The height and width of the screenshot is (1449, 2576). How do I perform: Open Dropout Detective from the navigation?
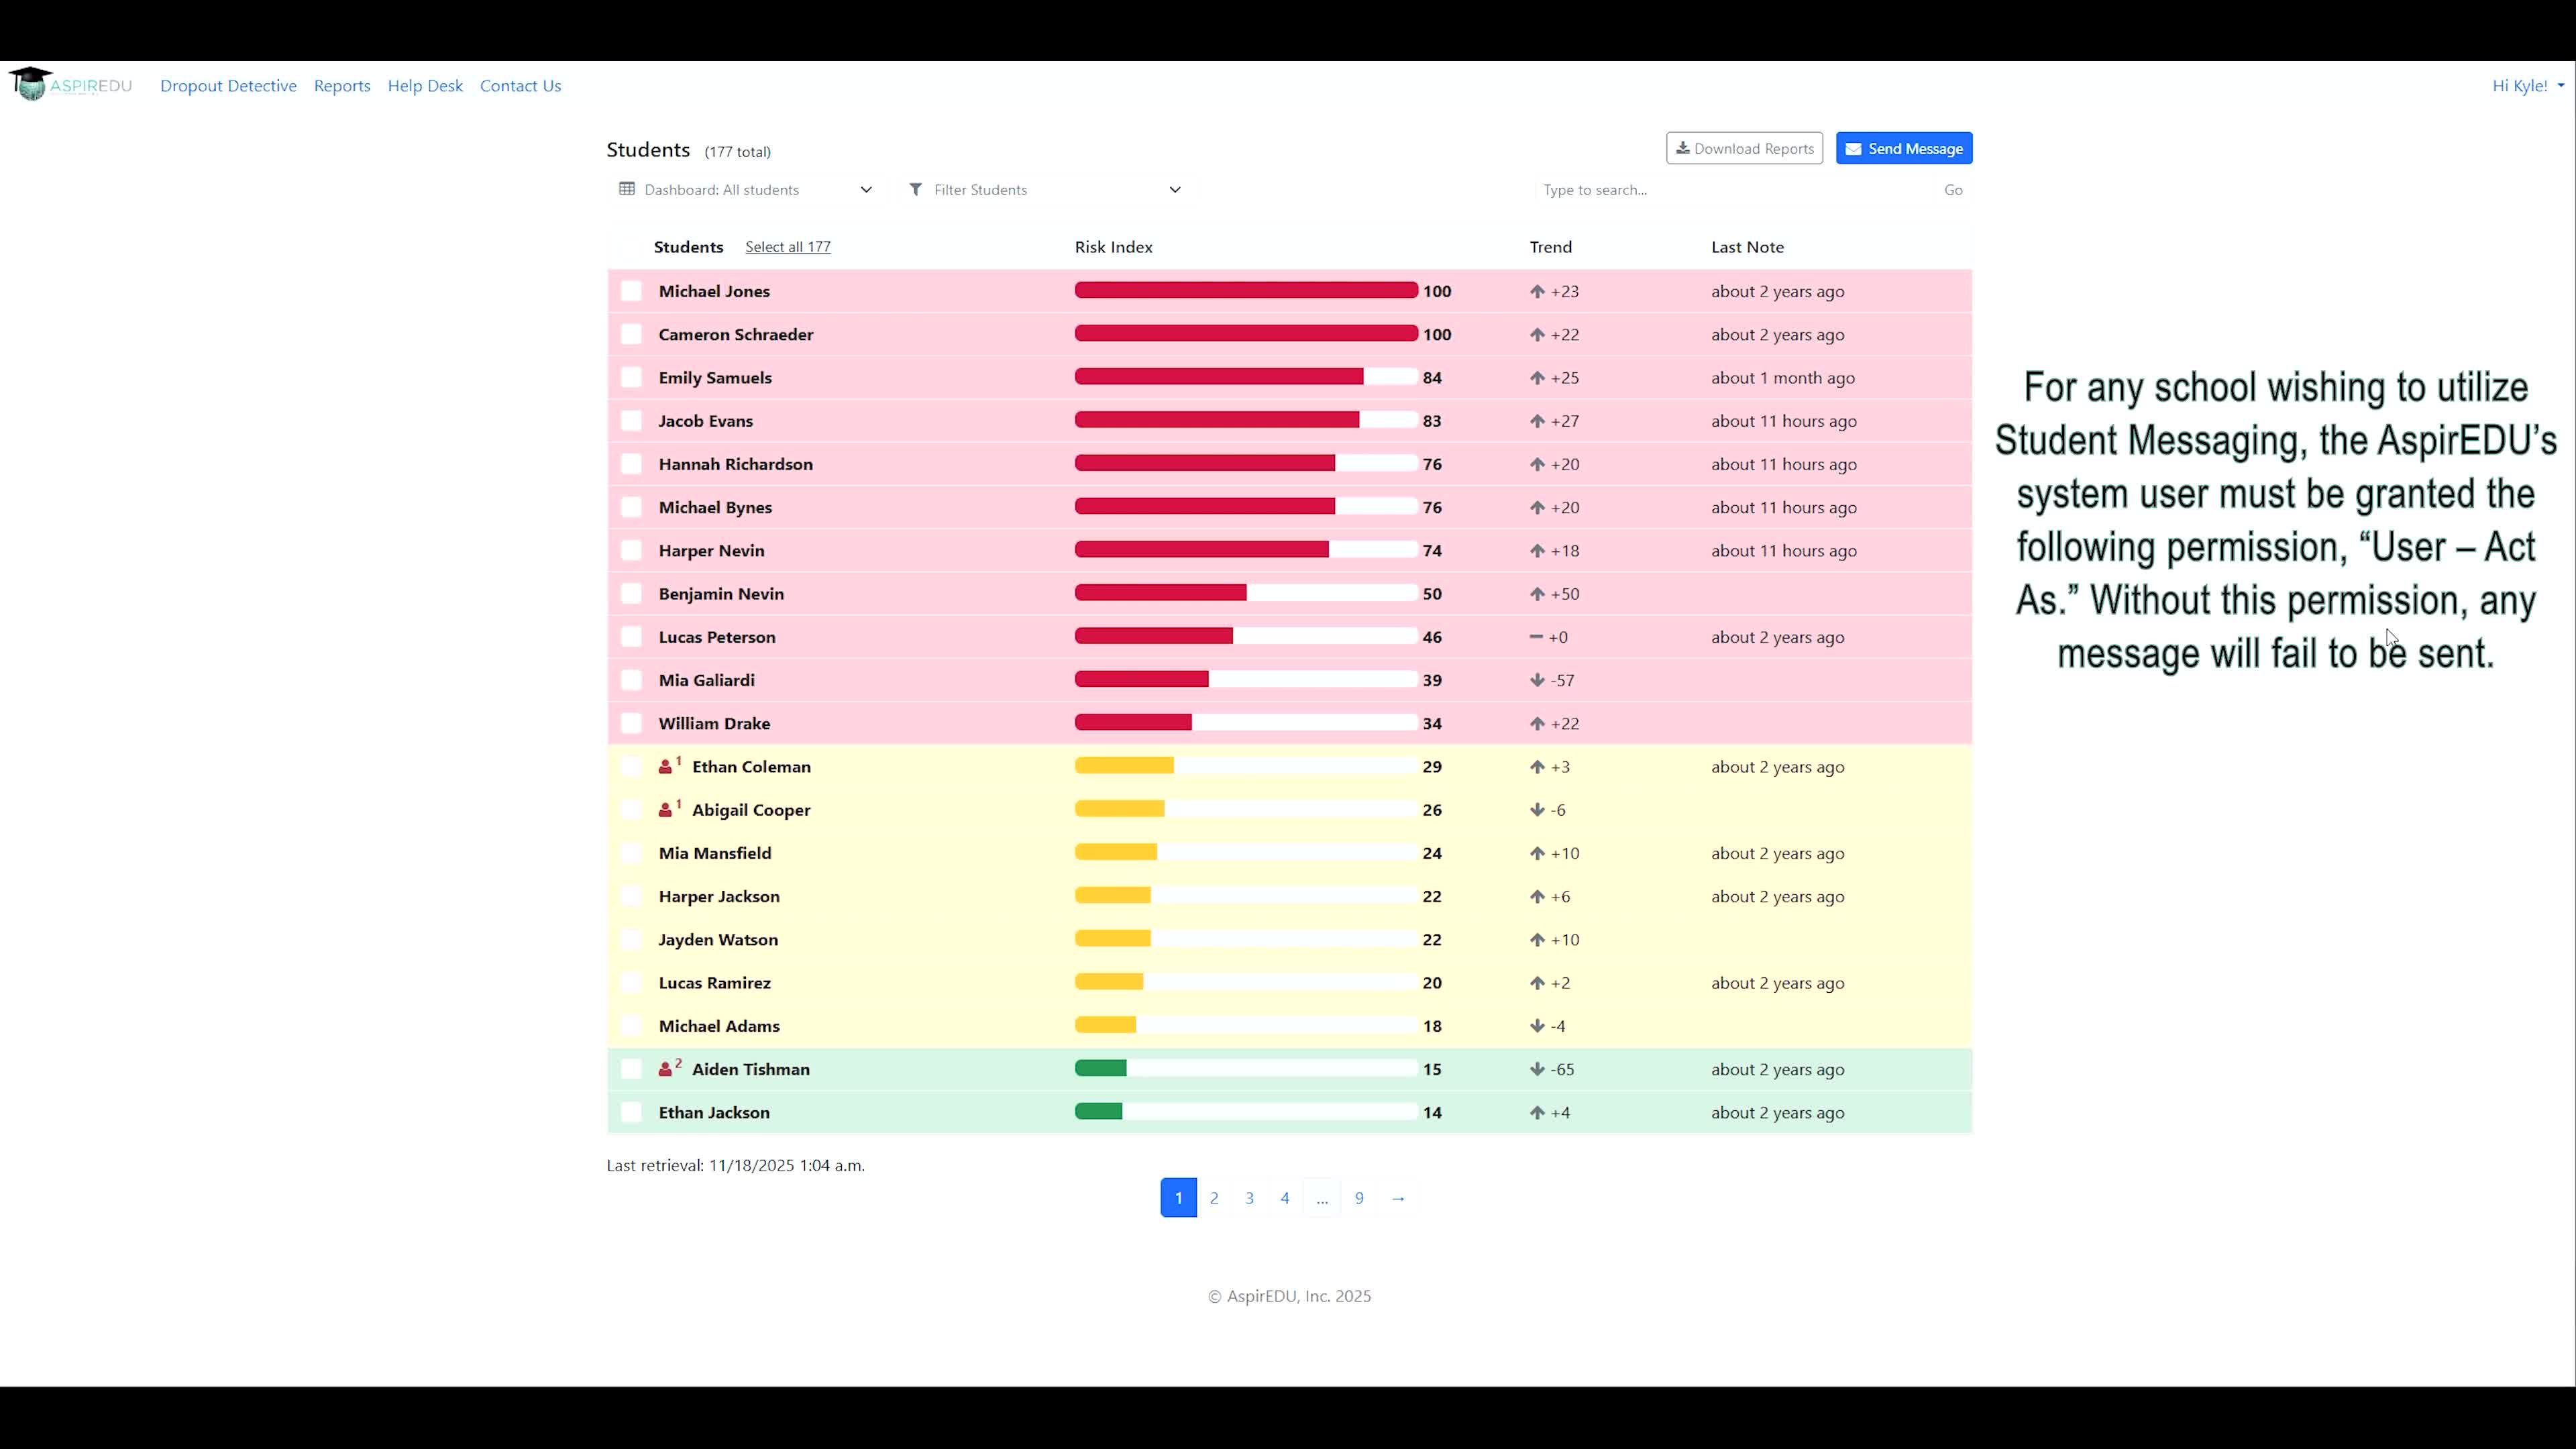tap(228, 86)
